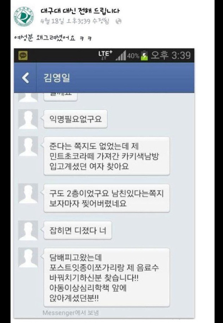Tap the 잡히면 디졌다 너 message bubble
223x323 pixels.
(x=78, y=230)
